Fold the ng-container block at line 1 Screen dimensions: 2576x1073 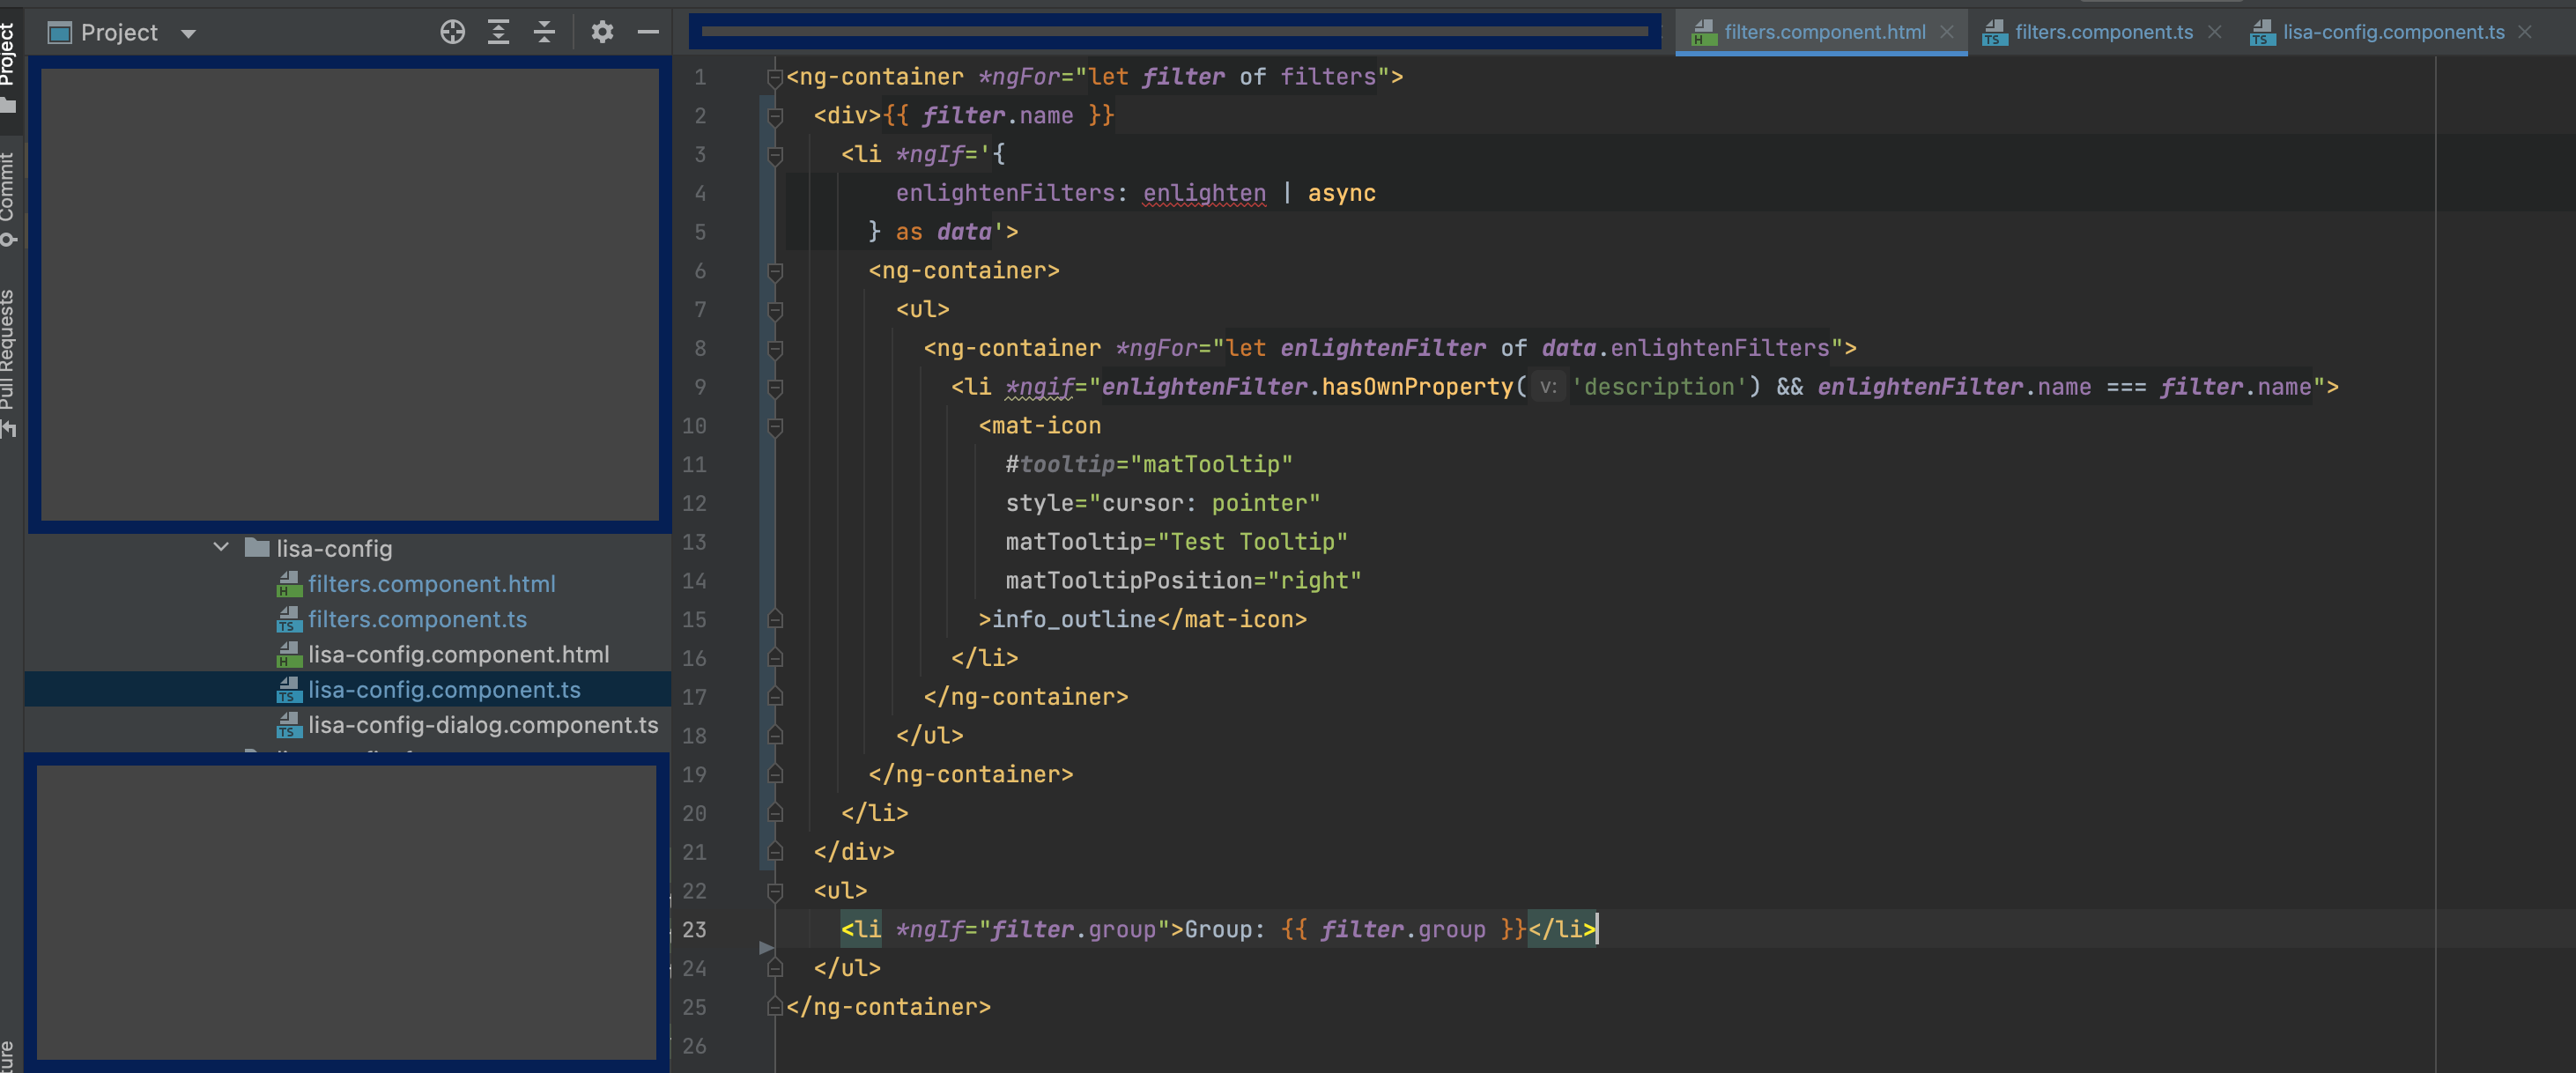774,77
